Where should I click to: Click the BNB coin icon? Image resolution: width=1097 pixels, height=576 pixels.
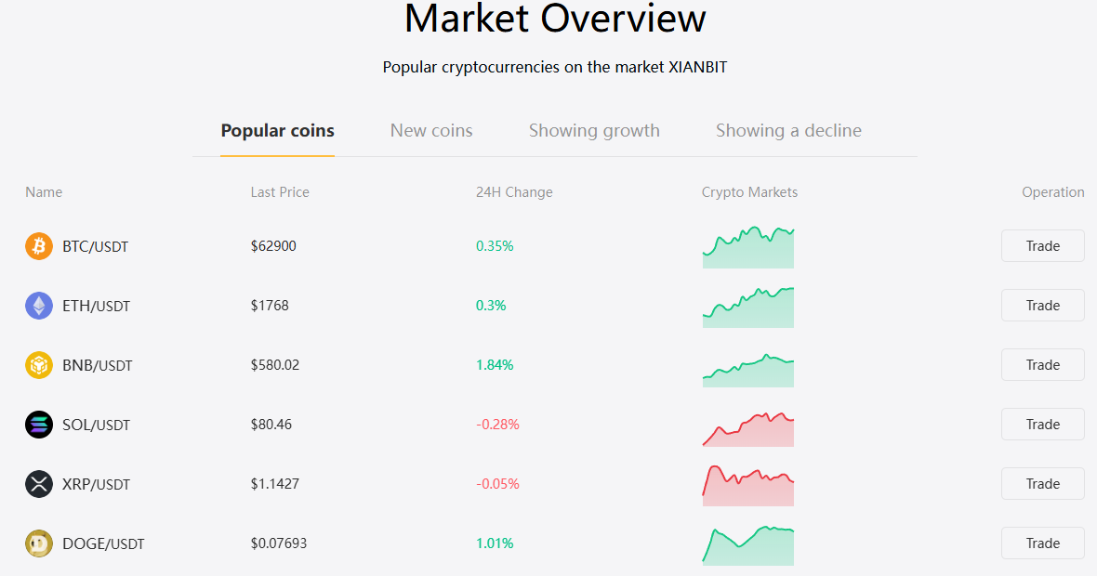39,365
